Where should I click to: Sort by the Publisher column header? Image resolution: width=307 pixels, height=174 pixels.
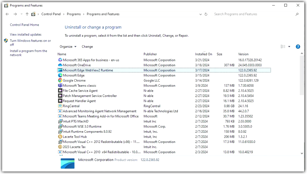tap(150, 54)
